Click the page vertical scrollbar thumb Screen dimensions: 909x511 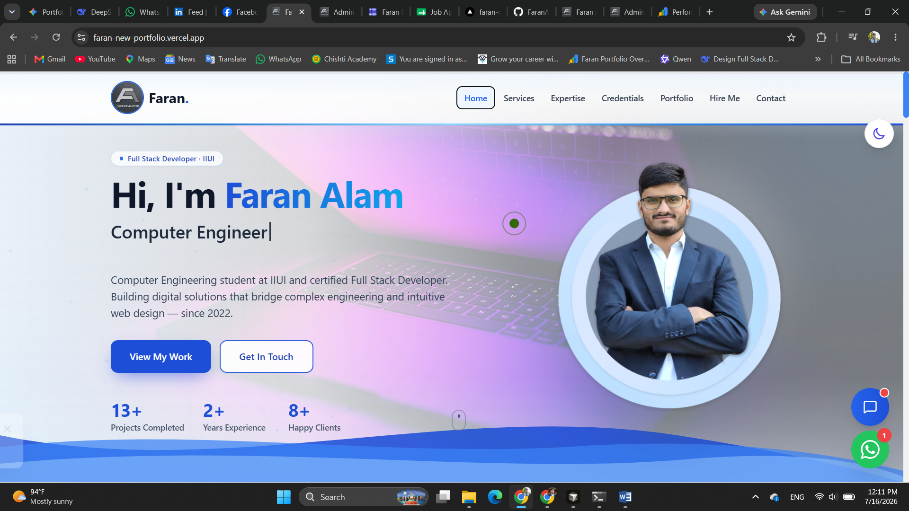pyautogui.click(x=906, y=95)
